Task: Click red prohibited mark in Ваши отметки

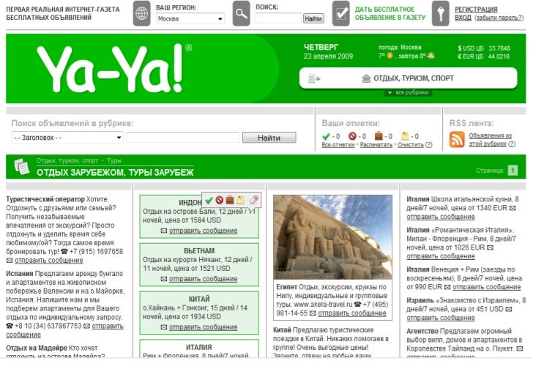Action: click(352, 136)
